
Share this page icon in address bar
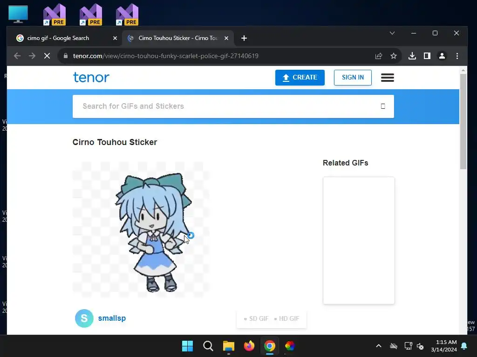coord(379,56)
